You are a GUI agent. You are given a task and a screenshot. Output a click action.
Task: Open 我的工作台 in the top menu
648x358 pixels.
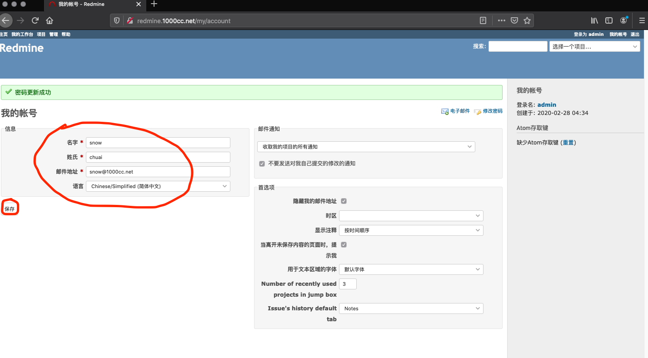22,35
